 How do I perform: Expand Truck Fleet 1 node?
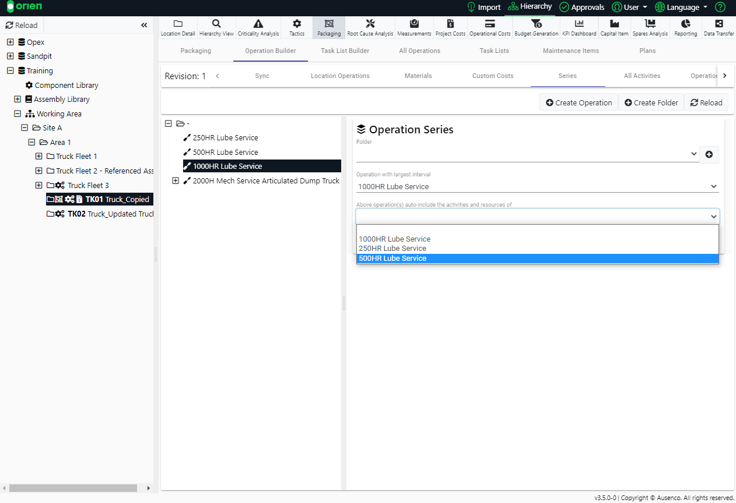[39, 156]
